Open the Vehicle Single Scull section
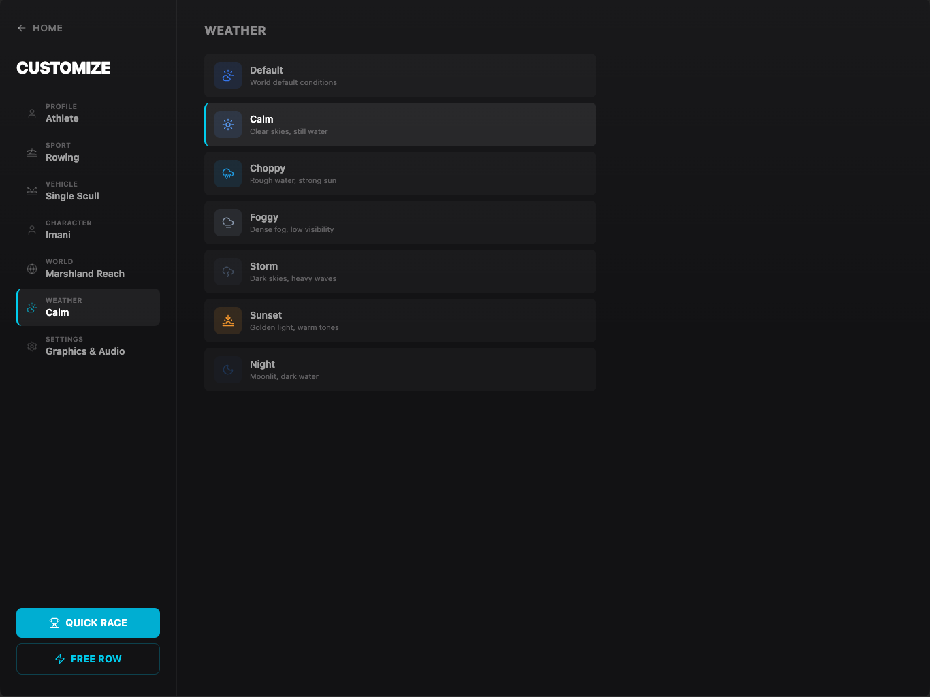The width and height of the screenshot is (930, 697). pyautogui.click(x=88, y=191)
